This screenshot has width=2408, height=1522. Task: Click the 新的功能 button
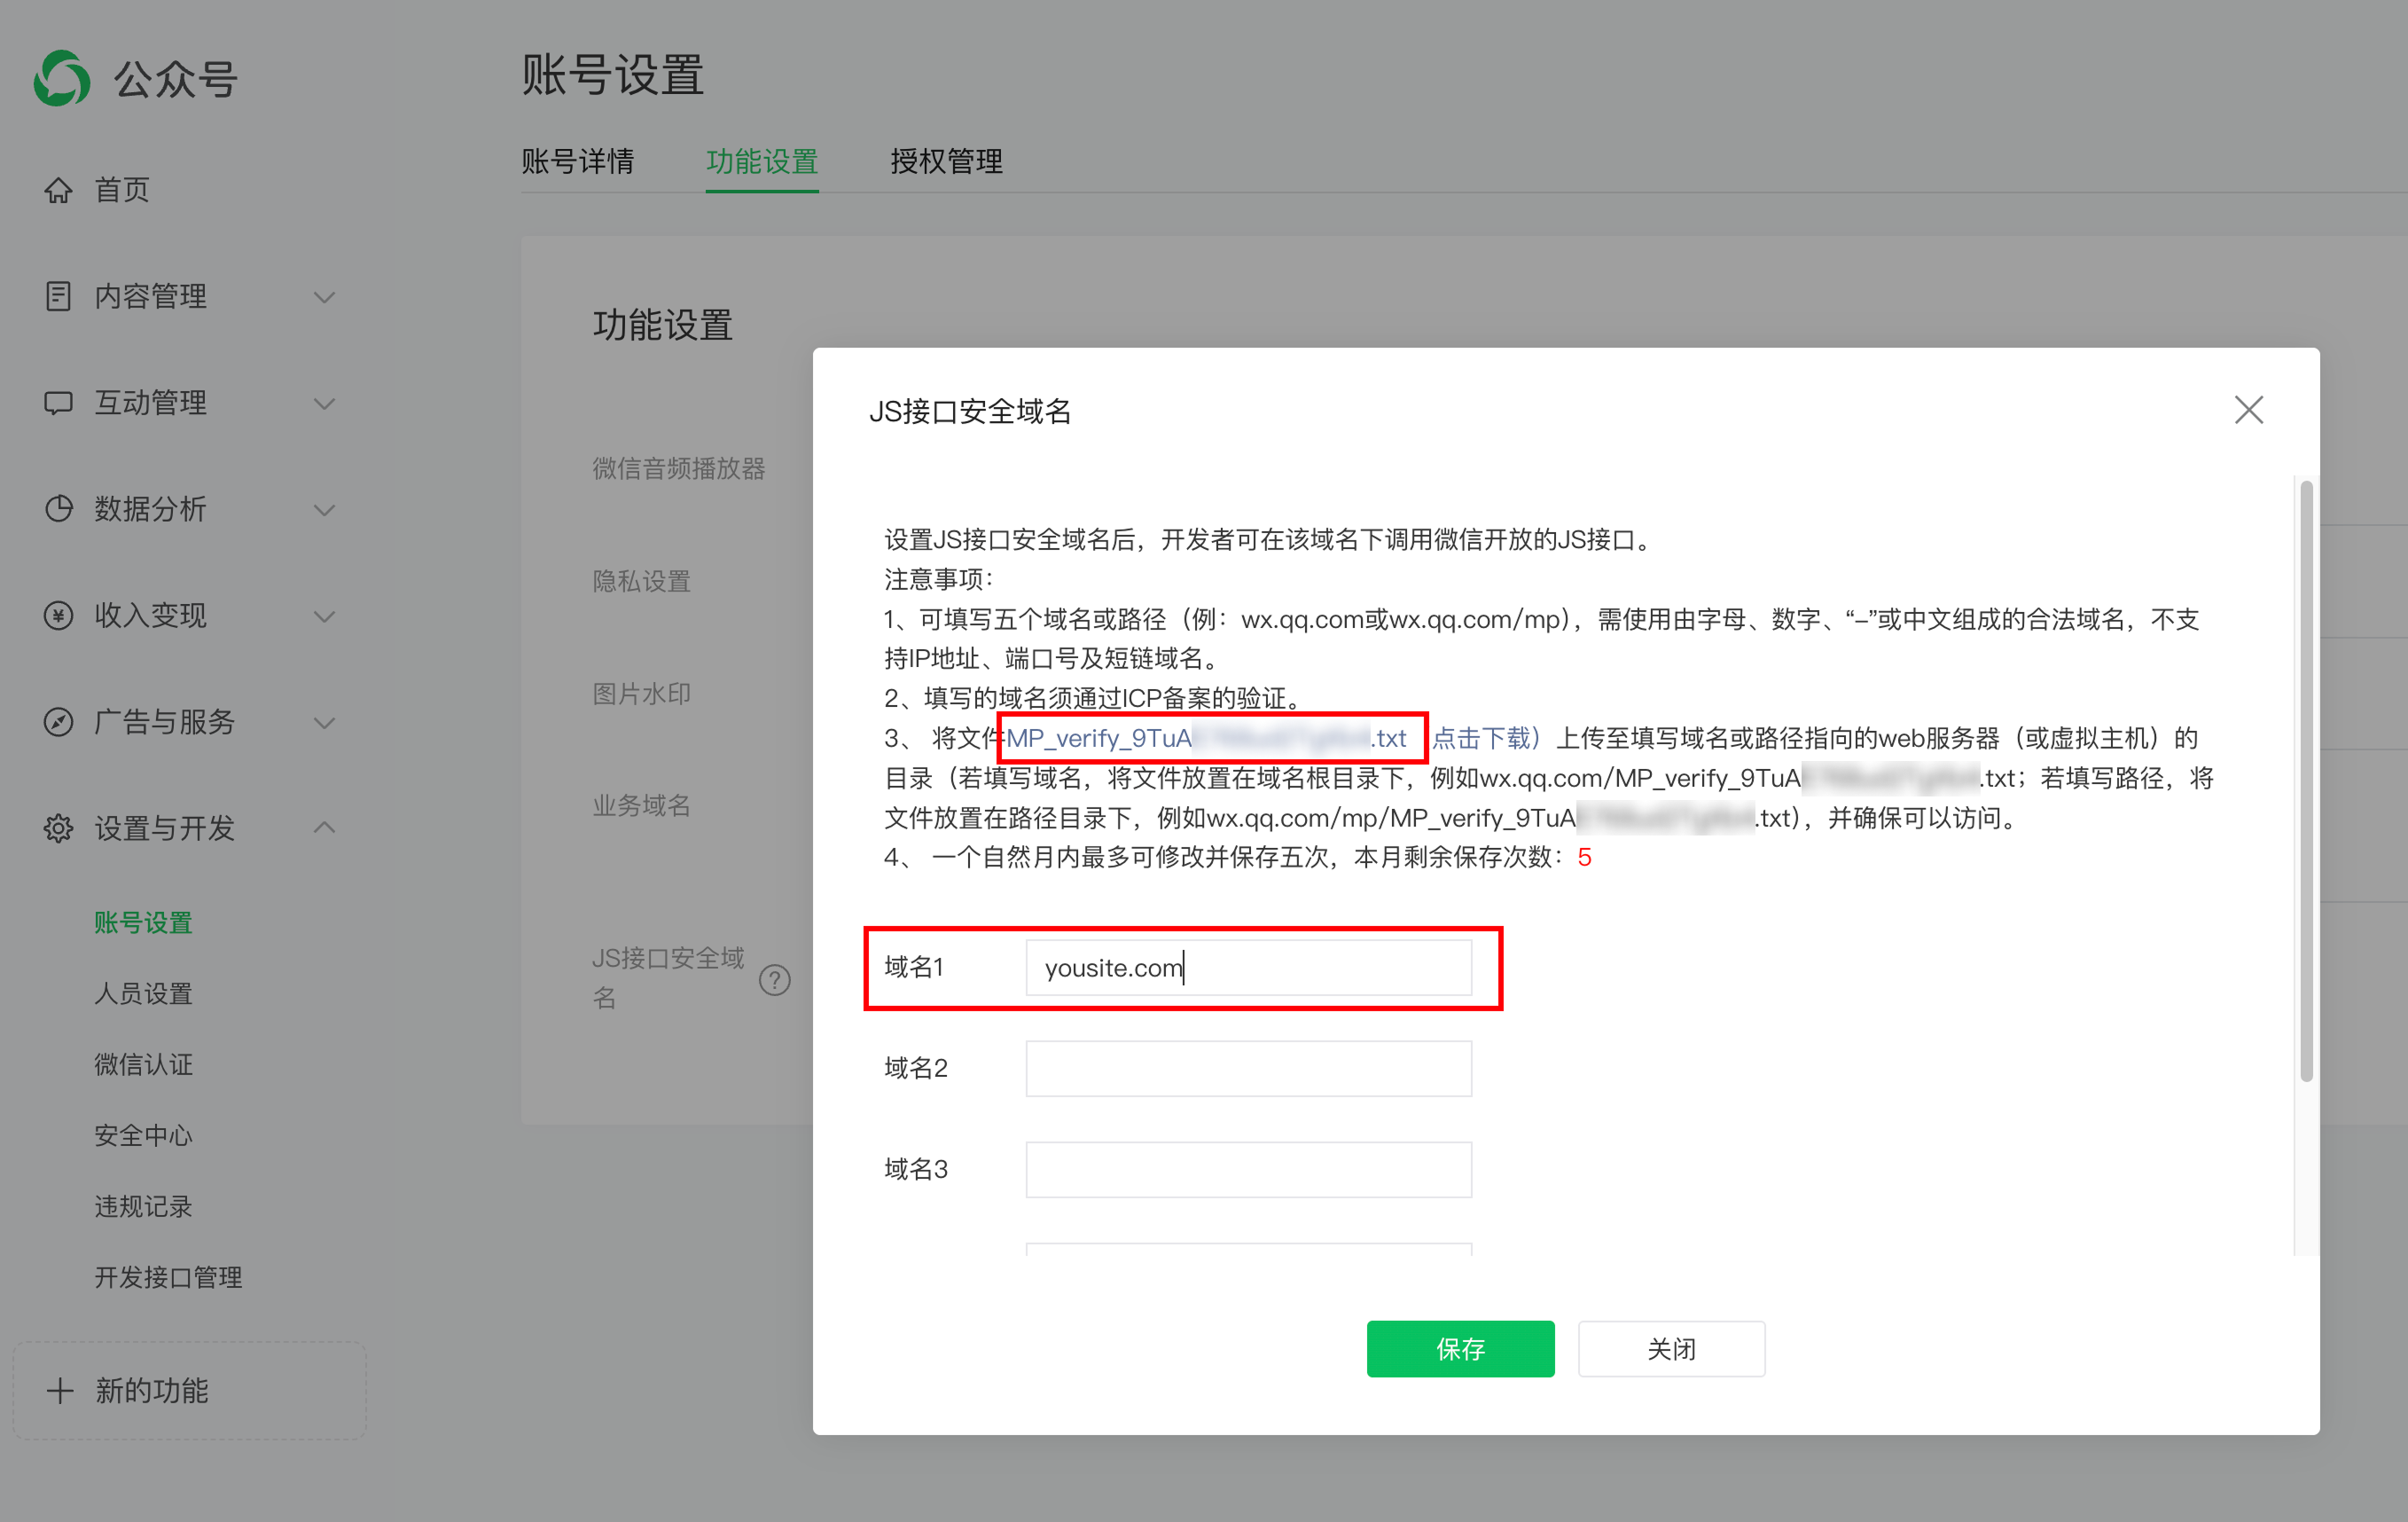(x=190, y=1390)
